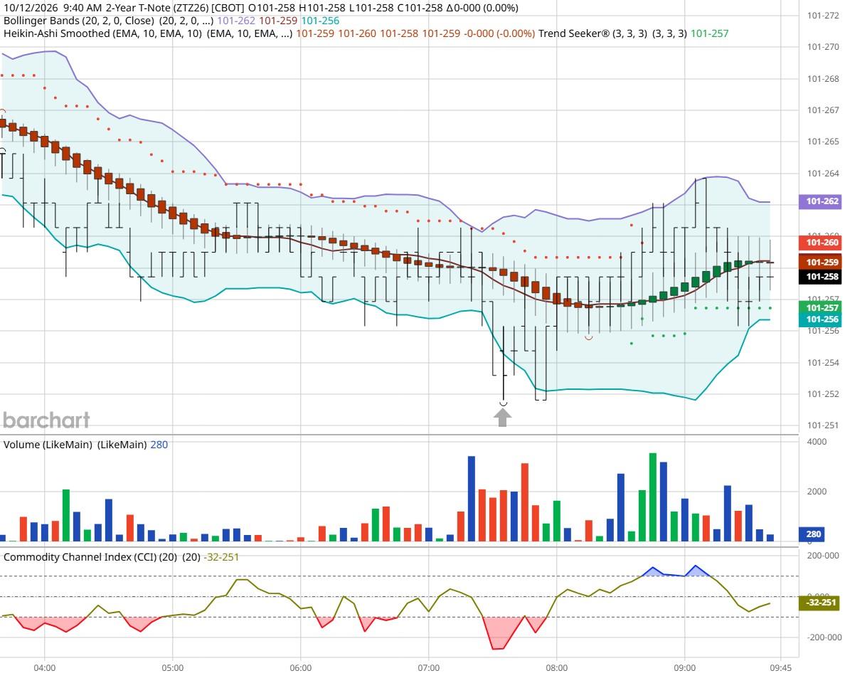Click the 101-272 price axis label
Screen dimensions: 845x678
(823, 16)
